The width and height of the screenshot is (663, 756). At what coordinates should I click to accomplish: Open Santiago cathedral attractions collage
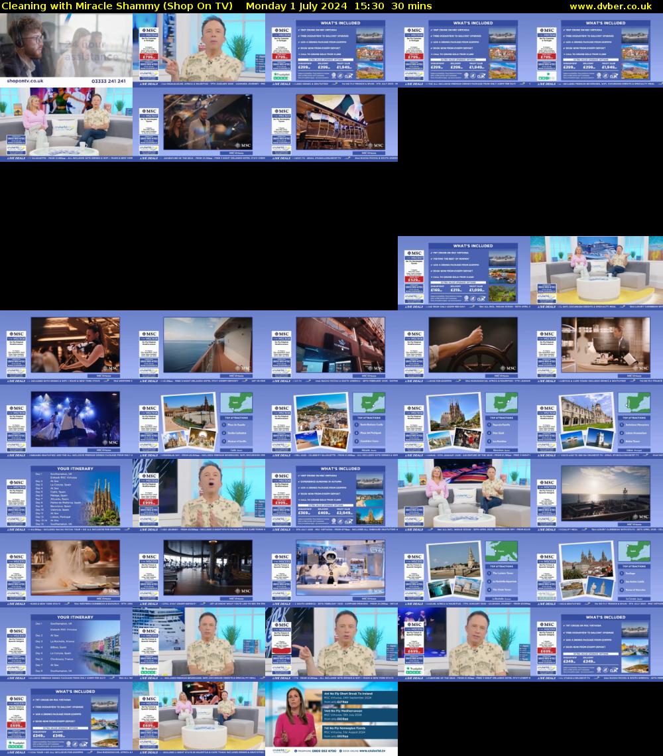597,570
